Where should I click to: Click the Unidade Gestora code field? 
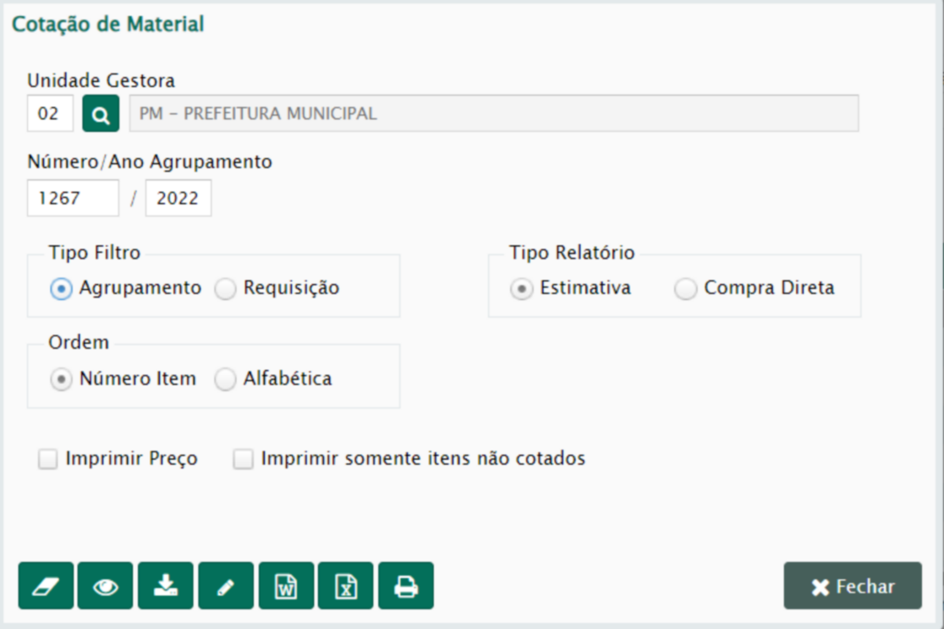50,114
